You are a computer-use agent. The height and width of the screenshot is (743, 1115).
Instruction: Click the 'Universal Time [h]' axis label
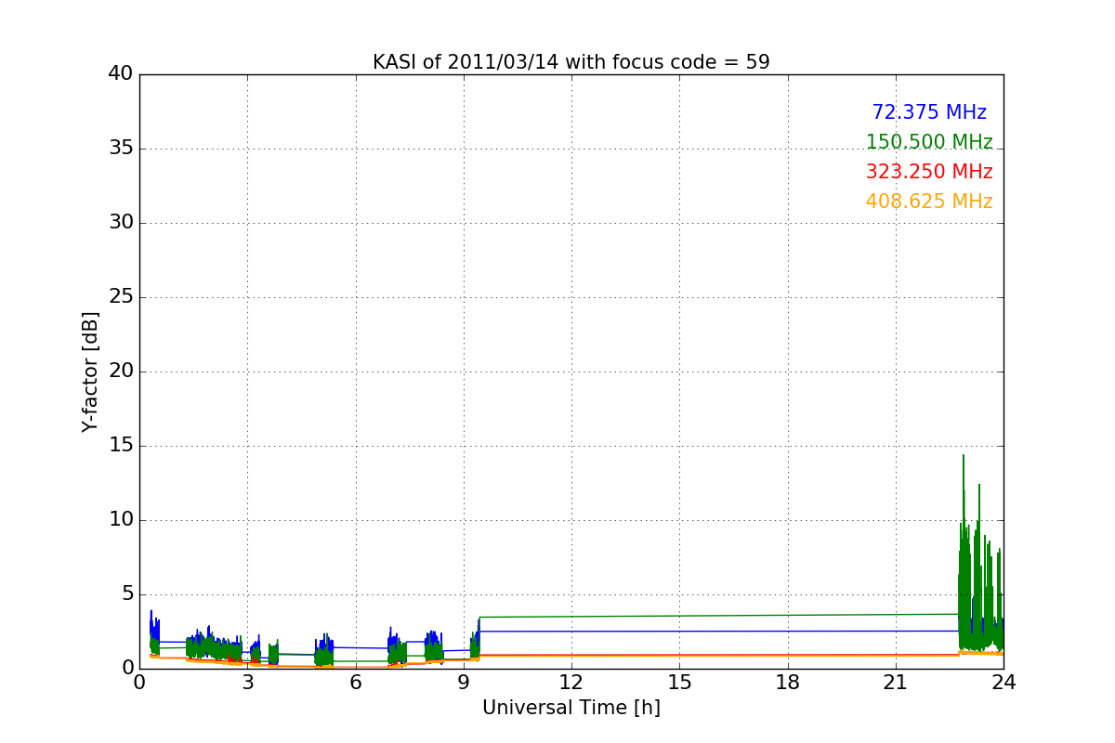(571, 708)
